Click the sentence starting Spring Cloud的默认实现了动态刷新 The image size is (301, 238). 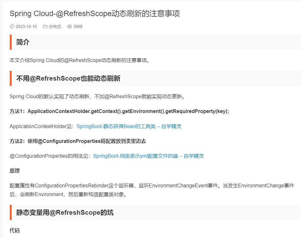tap(97, 96)
